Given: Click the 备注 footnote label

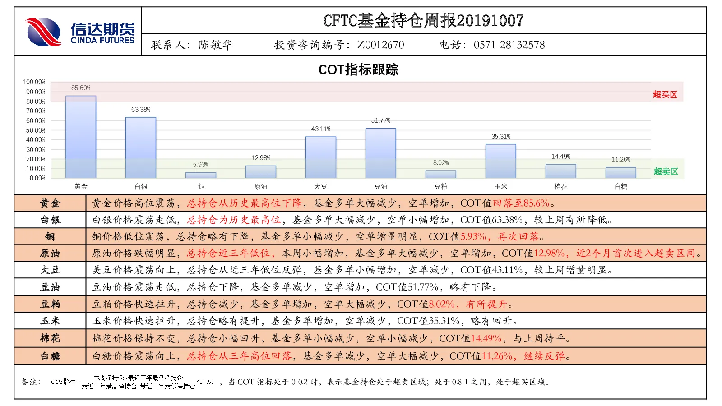Looking at the screenshot, I should 31,382.
